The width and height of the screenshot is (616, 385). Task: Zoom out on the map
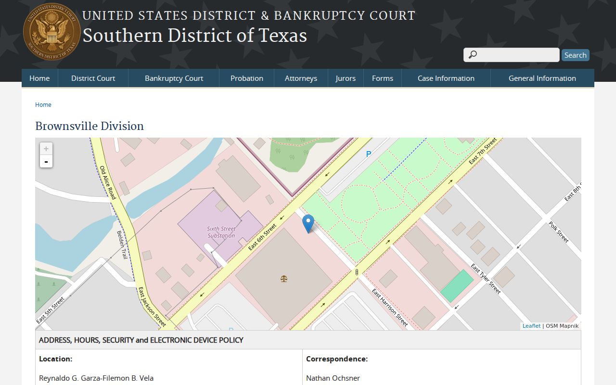click(x=46, y=162)
